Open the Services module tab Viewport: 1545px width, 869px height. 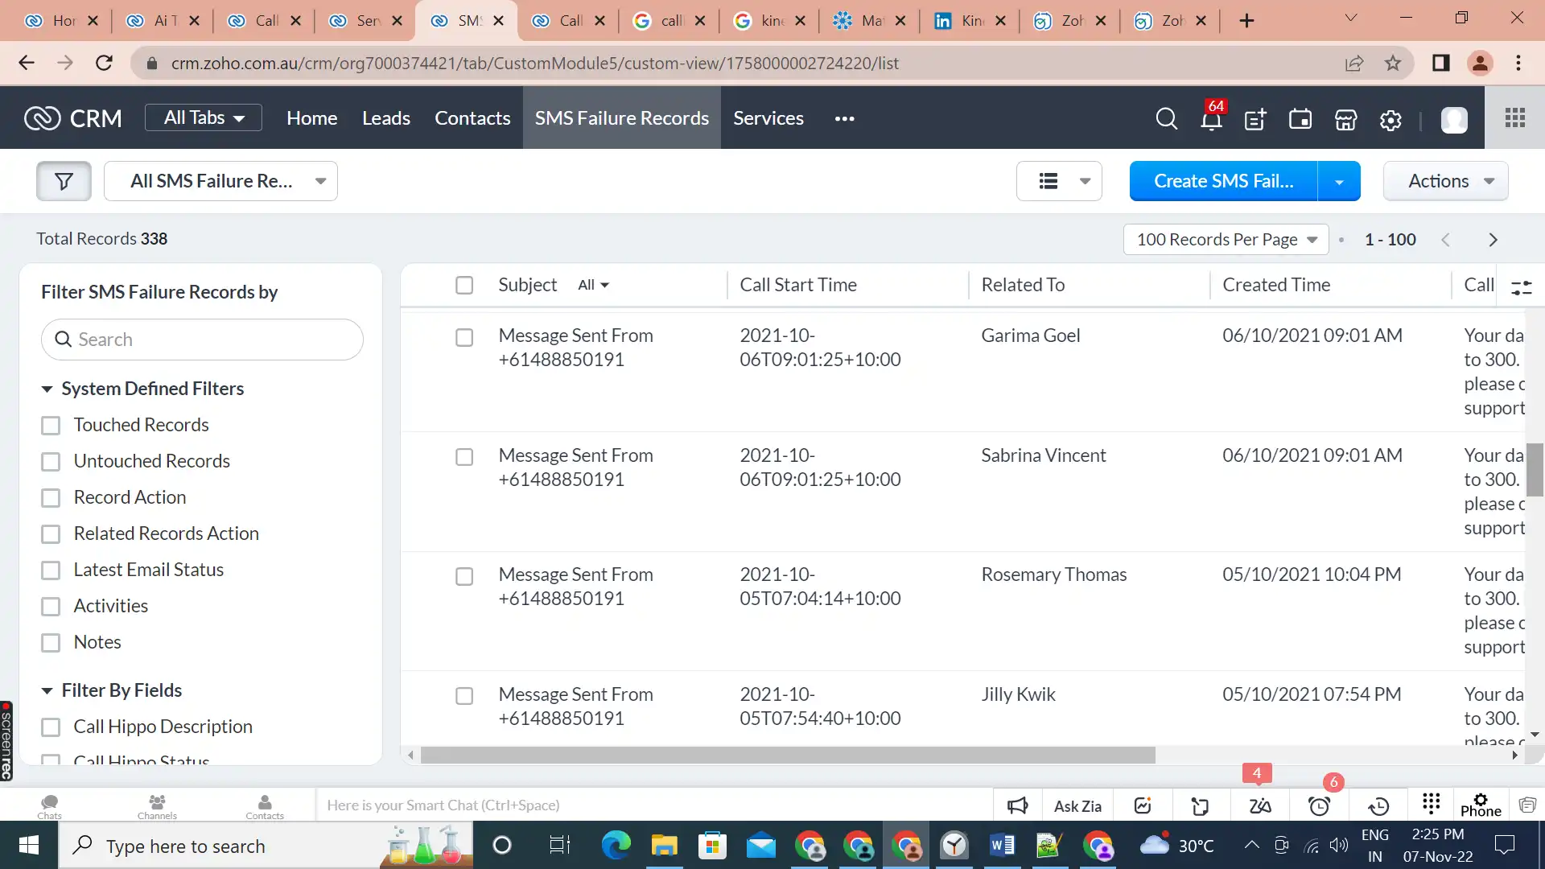coord(768,117)
